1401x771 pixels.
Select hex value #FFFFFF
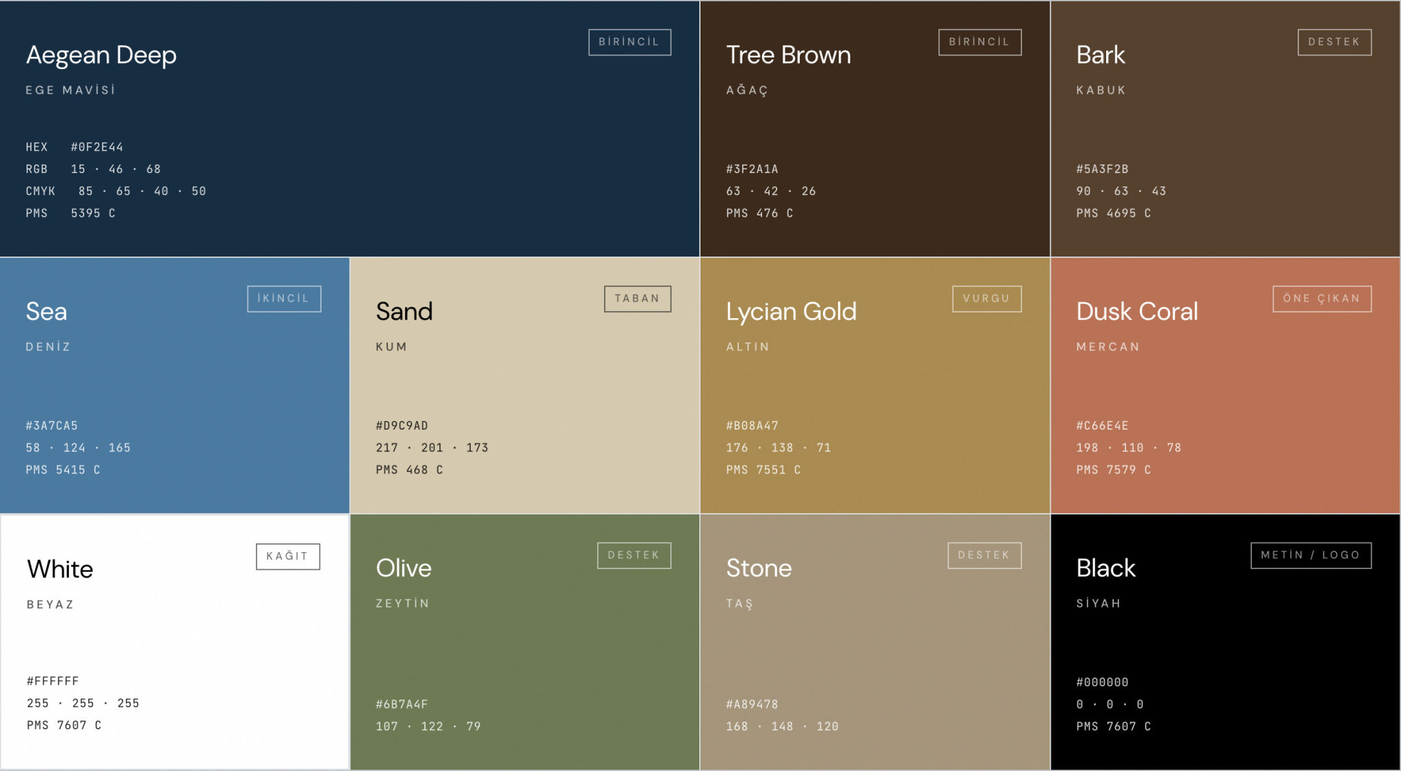[53, 681]
